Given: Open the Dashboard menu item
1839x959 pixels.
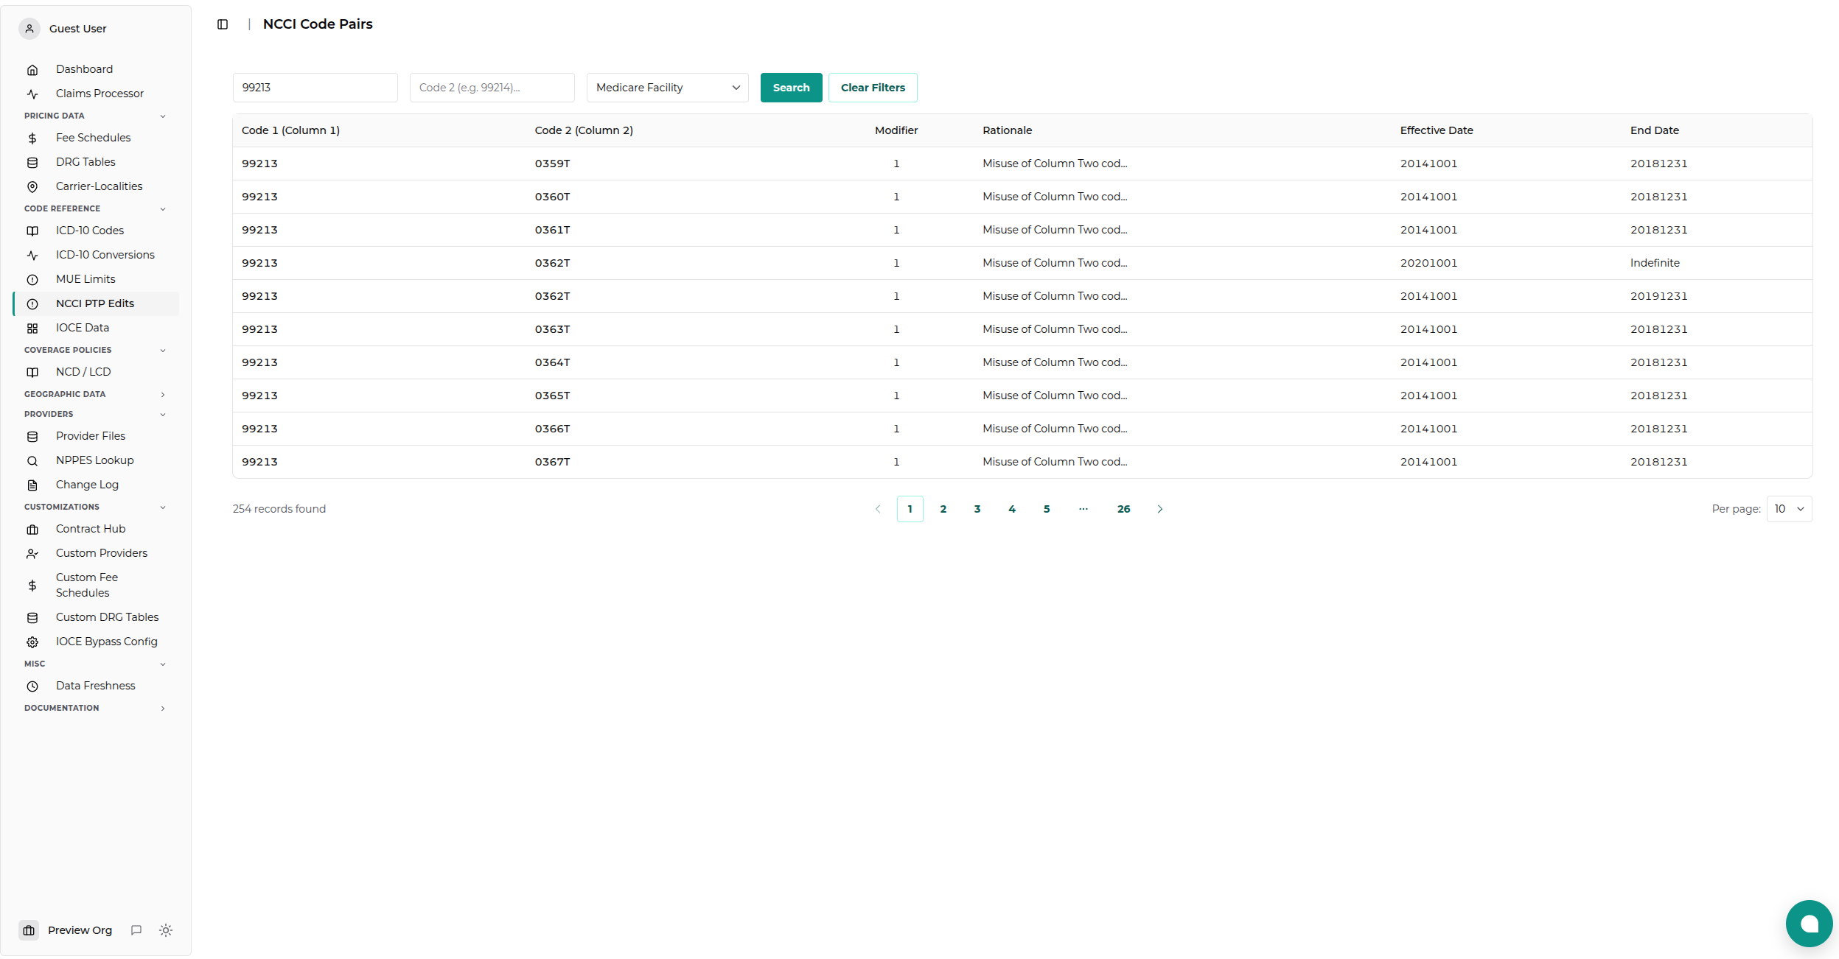Looking at the screenshot, I should (96, 69).
